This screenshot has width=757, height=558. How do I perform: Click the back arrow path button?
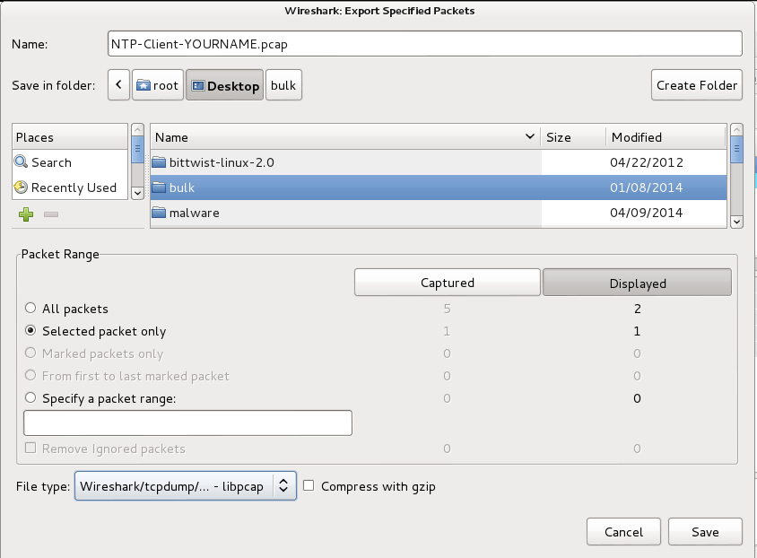coord(119,86)
